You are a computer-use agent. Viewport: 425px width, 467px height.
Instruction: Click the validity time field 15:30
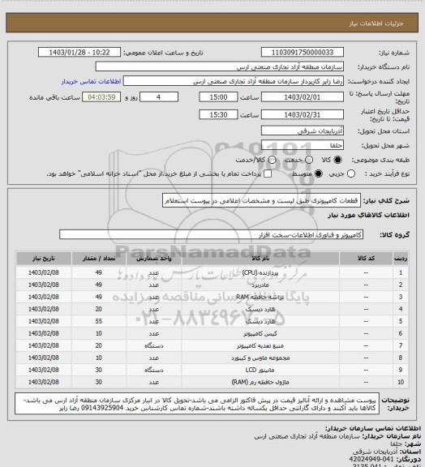[218, 114]
